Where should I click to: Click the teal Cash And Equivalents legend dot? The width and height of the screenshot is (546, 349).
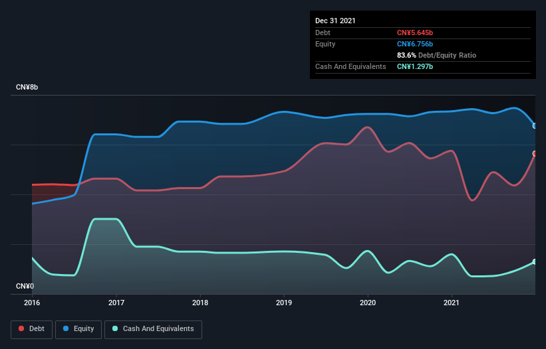click(115, 328)
